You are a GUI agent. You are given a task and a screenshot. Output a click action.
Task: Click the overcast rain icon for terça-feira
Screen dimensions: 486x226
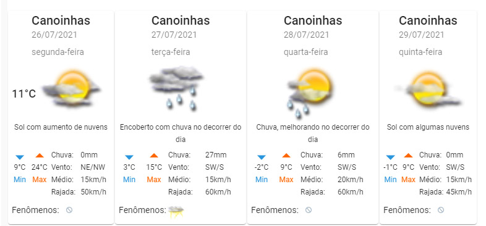[176, 88]
